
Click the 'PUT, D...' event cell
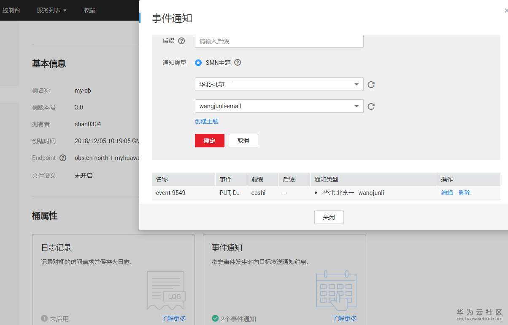pos(231,193)
